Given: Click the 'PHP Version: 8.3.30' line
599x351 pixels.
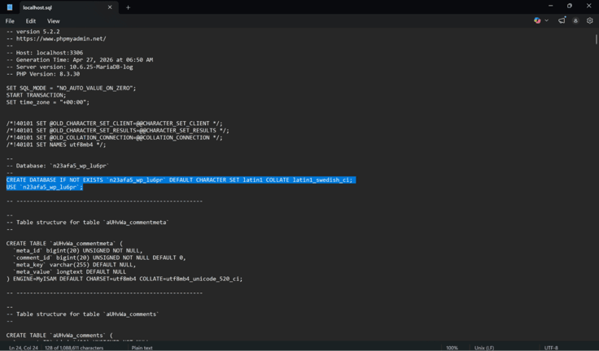Looking at the screenshot, I should click(43, 74).
